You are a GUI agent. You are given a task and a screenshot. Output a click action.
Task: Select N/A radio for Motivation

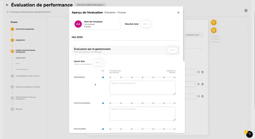[103, 77]
